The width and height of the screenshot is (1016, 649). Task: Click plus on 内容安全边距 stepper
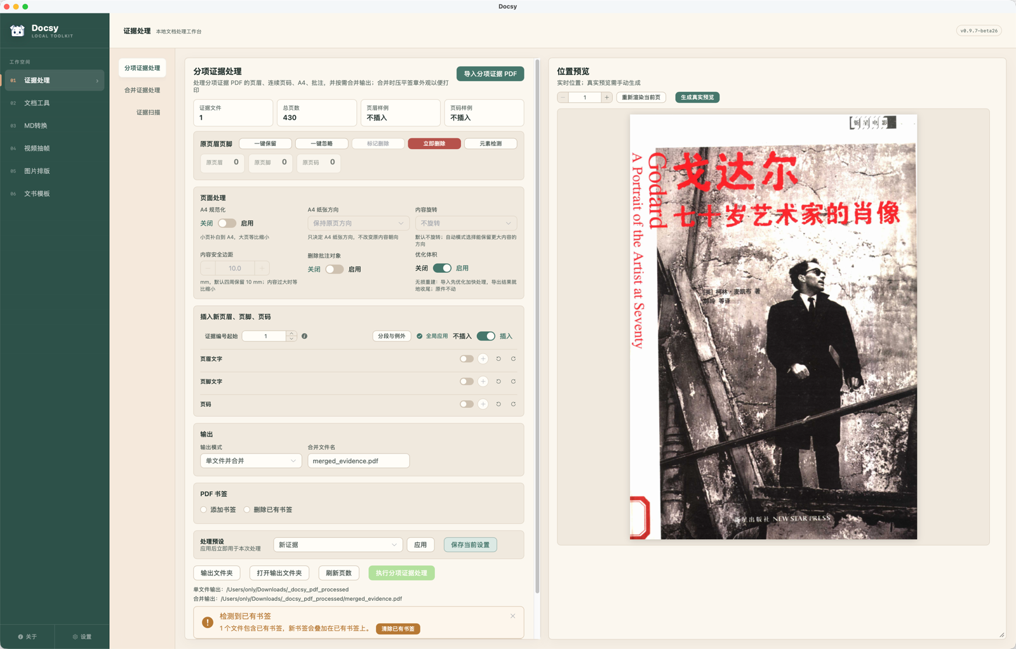pos(262,268)
